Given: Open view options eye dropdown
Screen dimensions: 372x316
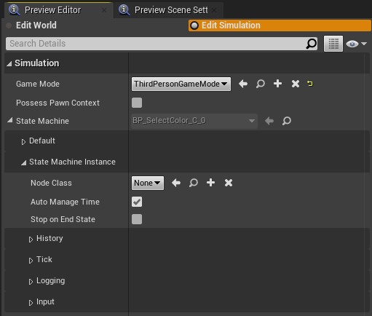Looking at the screenshot, I should [356, 44].
